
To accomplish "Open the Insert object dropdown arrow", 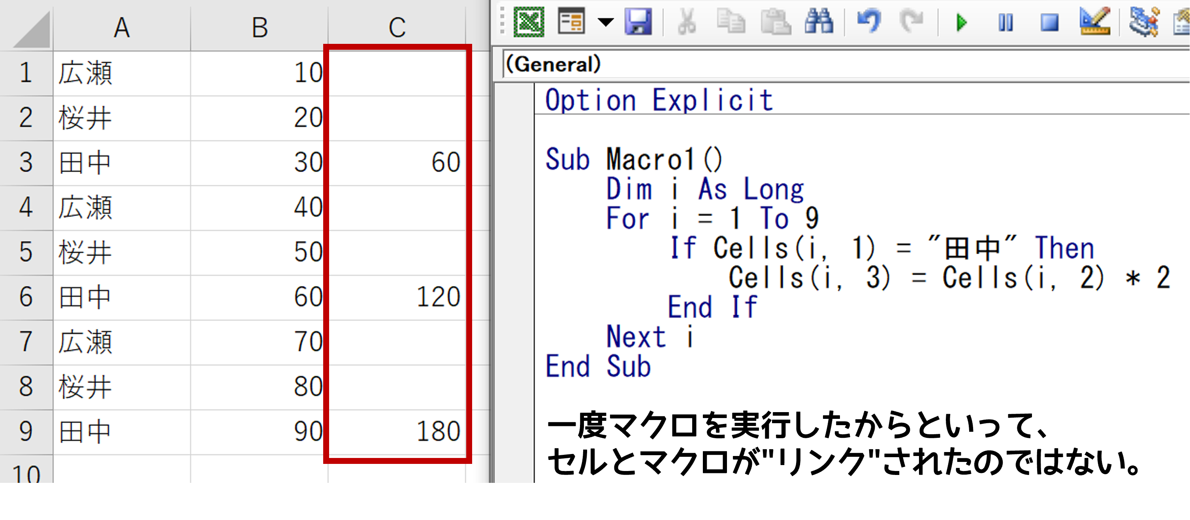I will point(605,22).
